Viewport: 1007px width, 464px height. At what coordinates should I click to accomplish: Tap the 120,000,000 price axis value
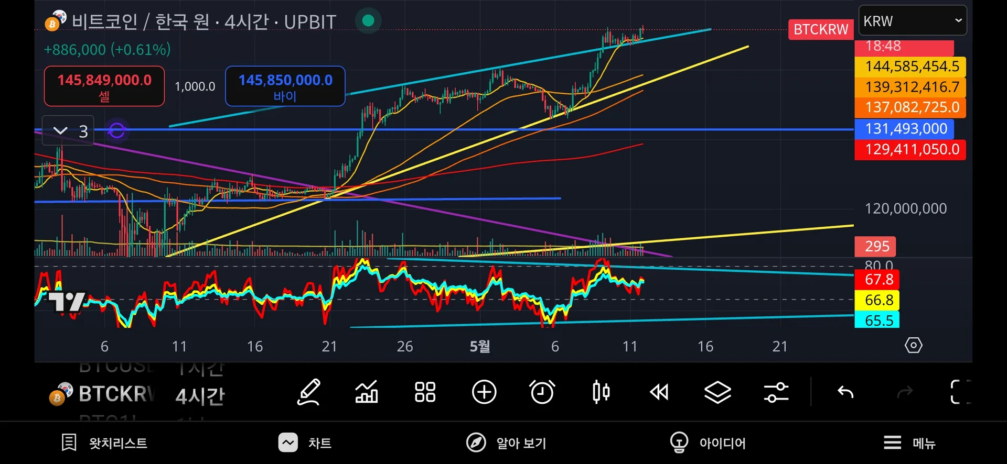pyautogui.click(x=906, y=208)
